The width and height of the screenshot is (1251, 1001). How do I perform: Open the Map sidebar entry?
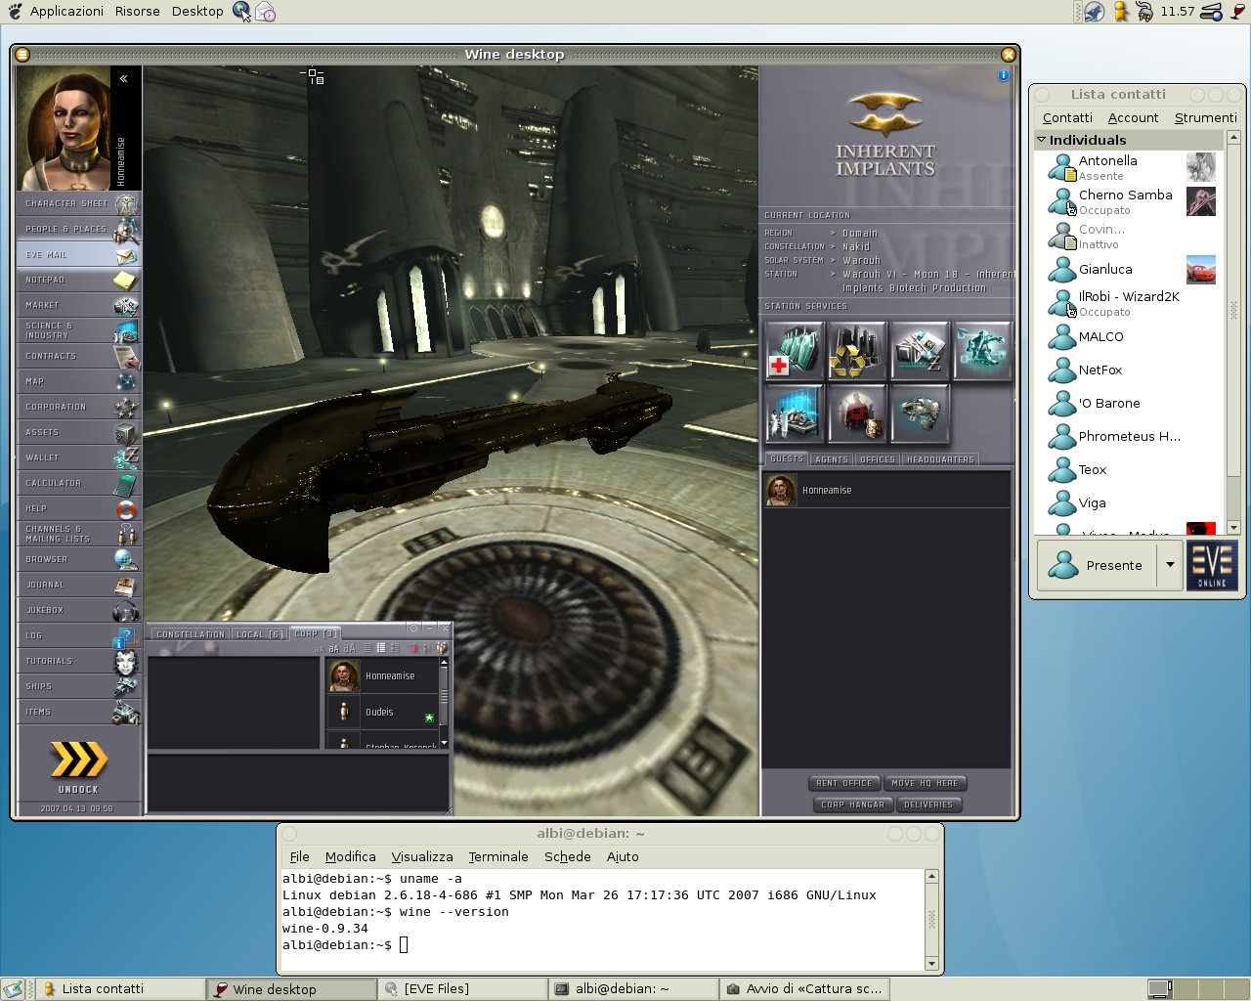[x=79, y=381]
